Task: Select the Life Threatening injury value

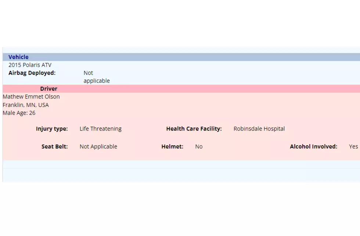Action: click(101, 129)
